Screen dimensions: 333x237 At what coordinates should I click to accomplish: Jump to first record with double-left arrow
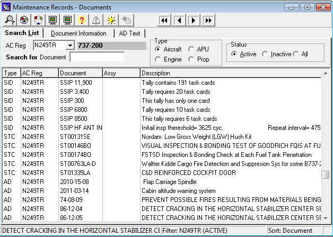pos(164,20)
